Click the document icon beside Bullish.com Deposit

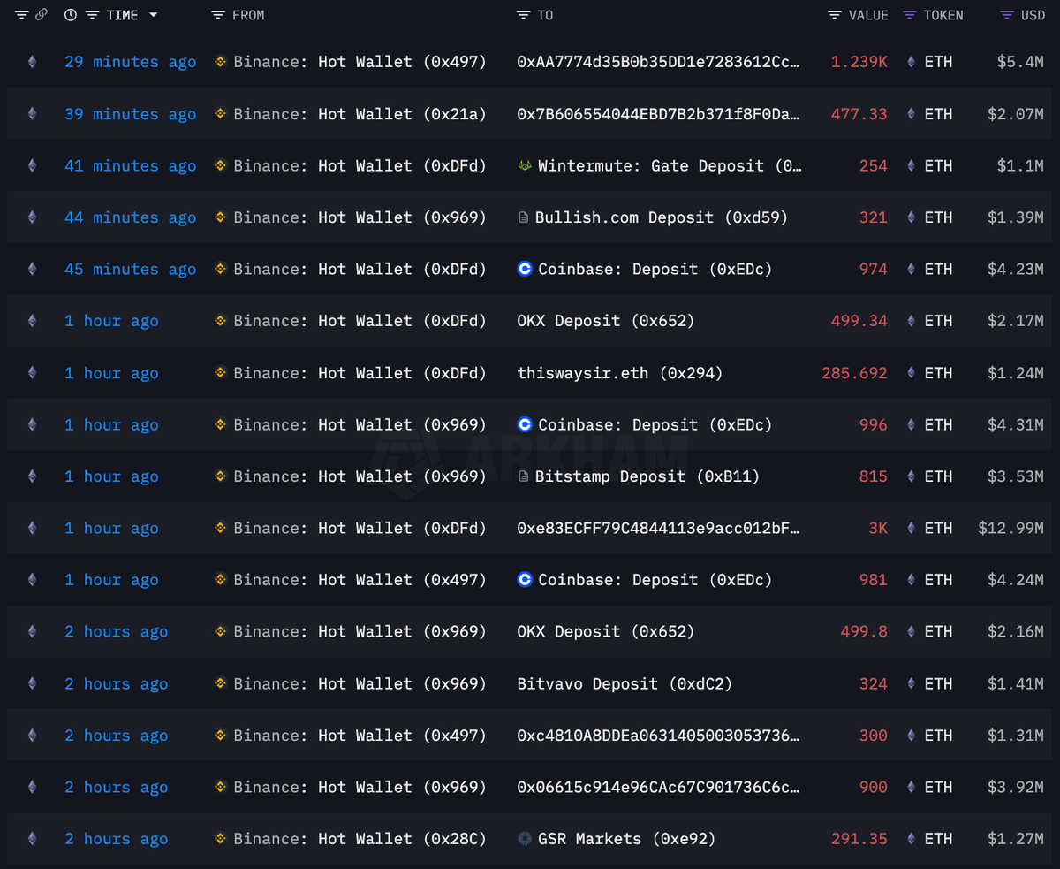pos(523,217)
